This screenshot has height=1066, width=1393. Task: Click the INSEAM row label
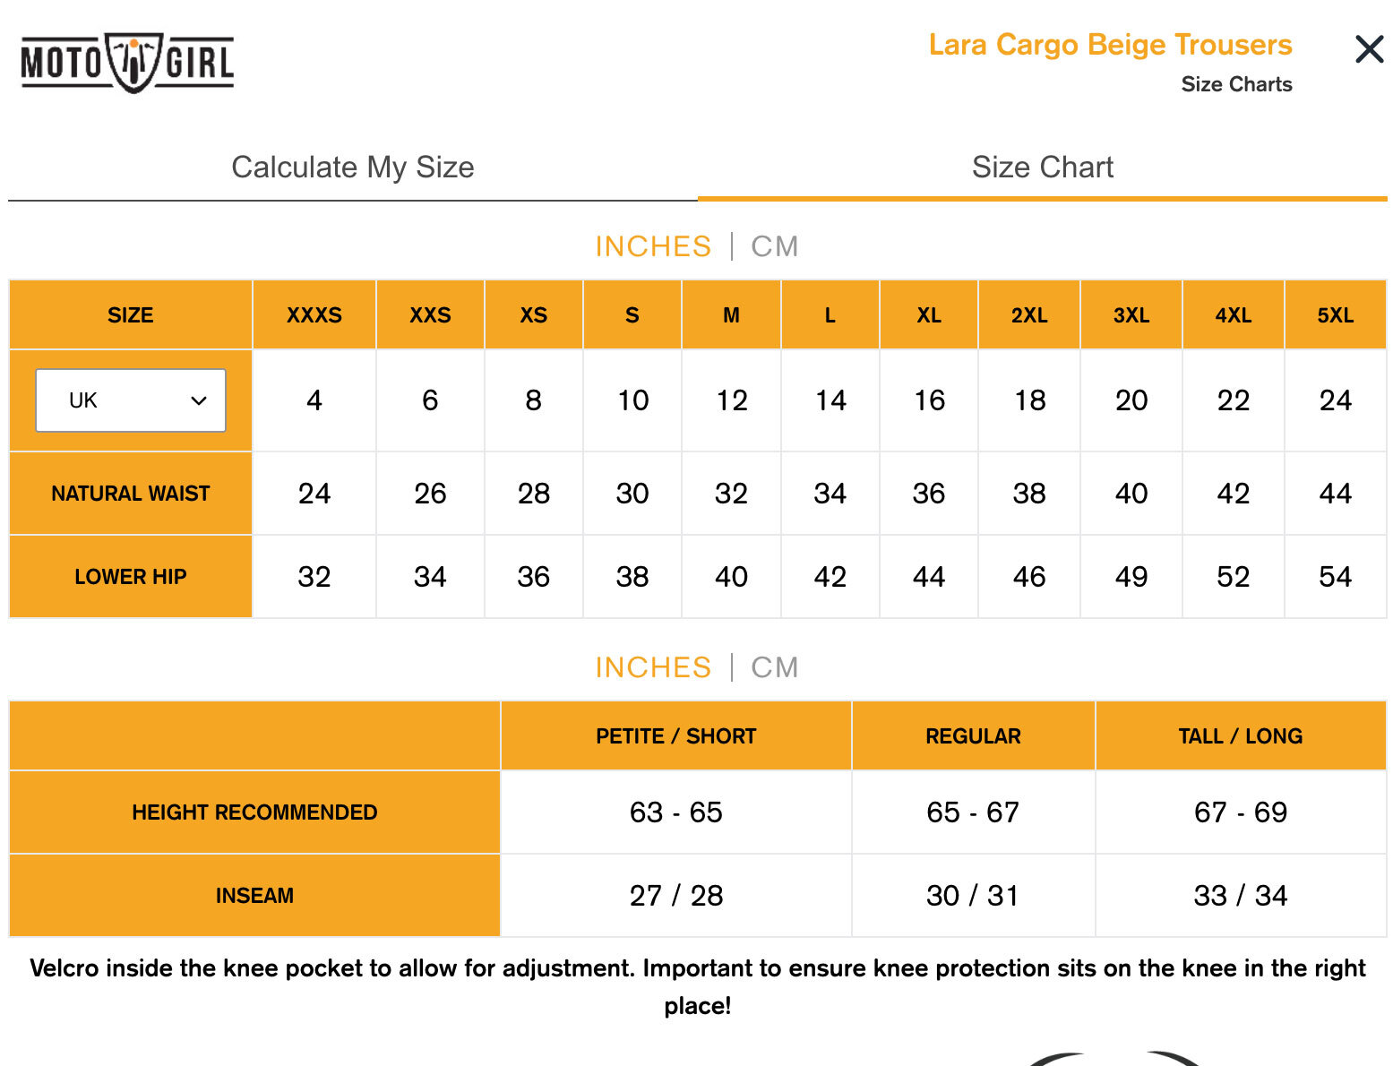(x=254, y=896)
